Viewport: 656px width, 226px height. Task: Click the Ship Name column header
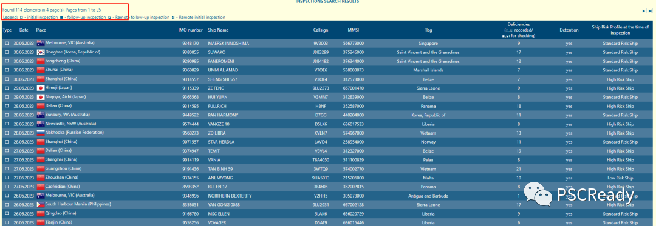pos(219,30)
